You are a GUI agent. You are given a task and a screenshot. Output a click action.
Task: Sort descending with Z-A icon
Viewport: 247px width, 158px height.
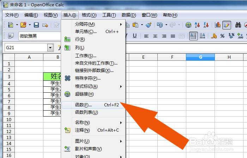(206, 25)
